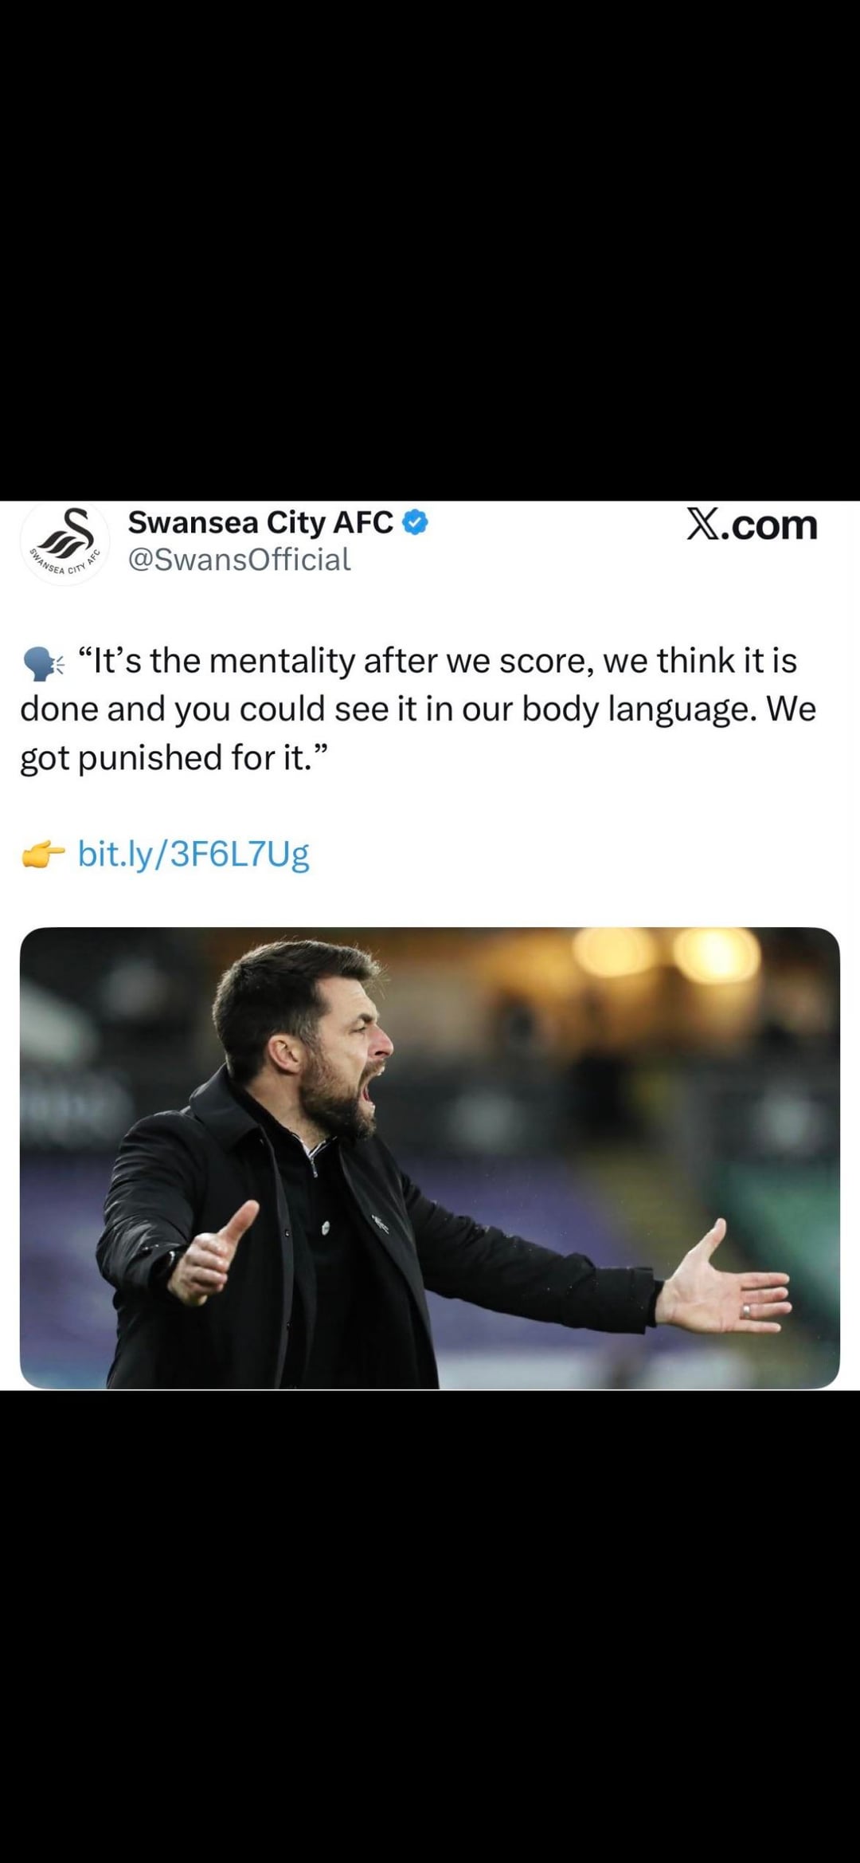
Task: Click the pointing hand emoji
Action: [x=43, y=855]
